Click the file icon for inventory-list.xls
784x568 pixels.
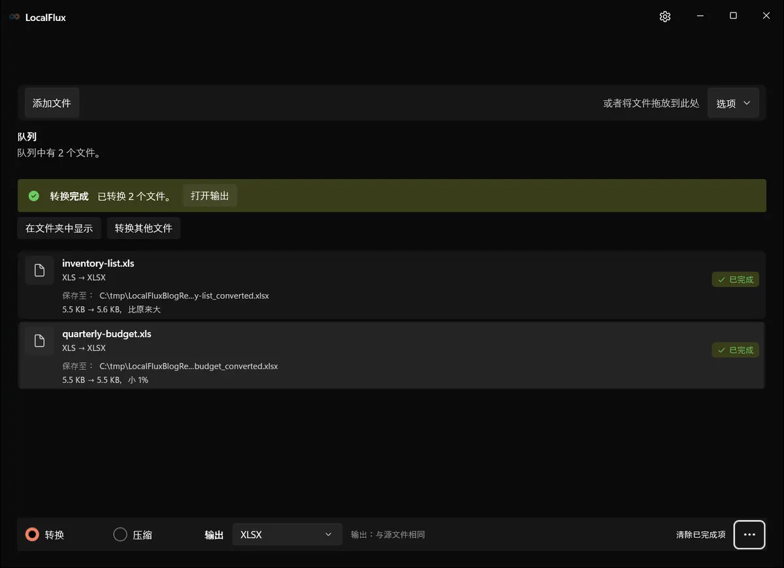pyautogui.click(x=39, y=271)
